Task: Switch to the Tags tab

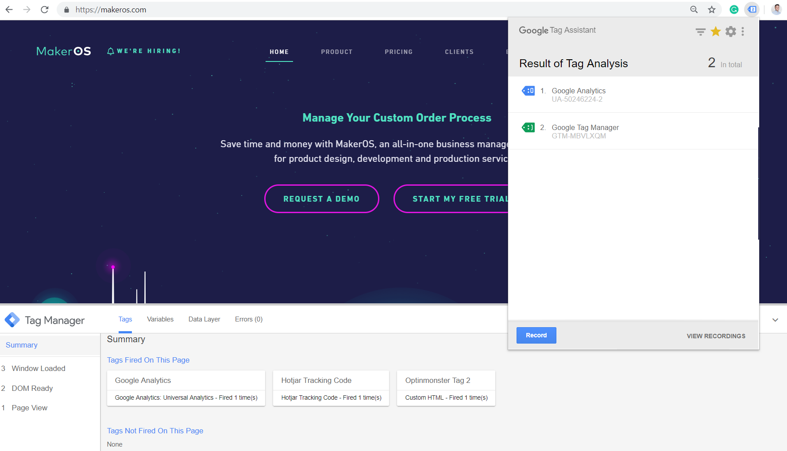Action: coord(125,319)
